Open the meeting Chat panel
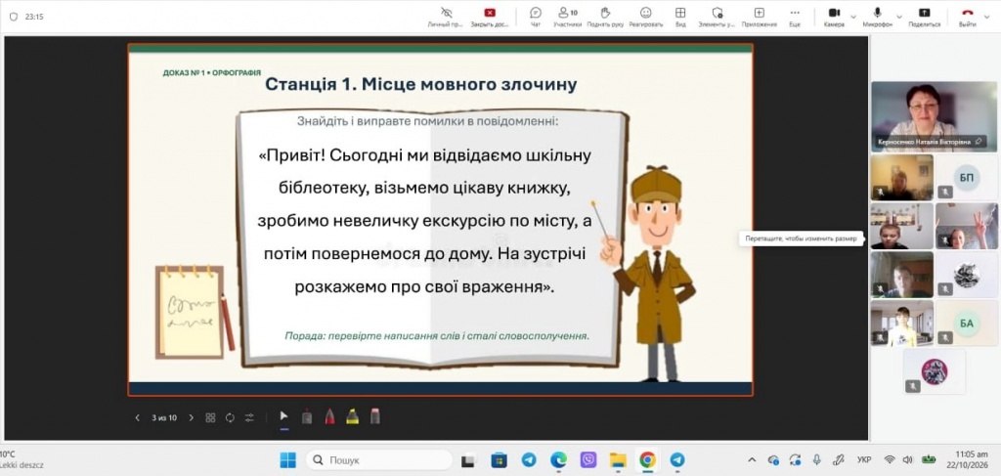 point(536,17)
